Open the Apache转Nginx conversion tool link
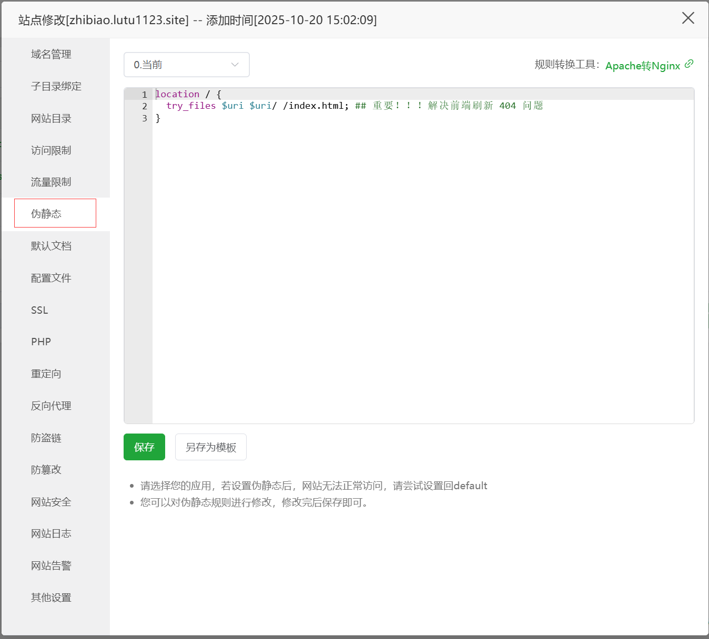The width and height of the screenshot is (709, 639). point(642,66)
